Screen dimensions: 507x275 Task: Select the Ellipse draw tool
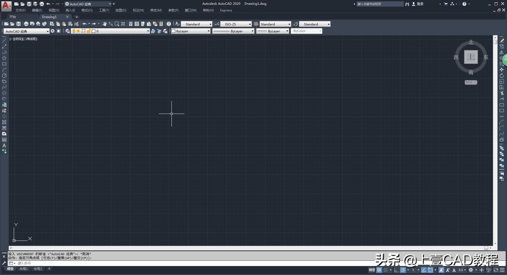click(x=4, y=93)
